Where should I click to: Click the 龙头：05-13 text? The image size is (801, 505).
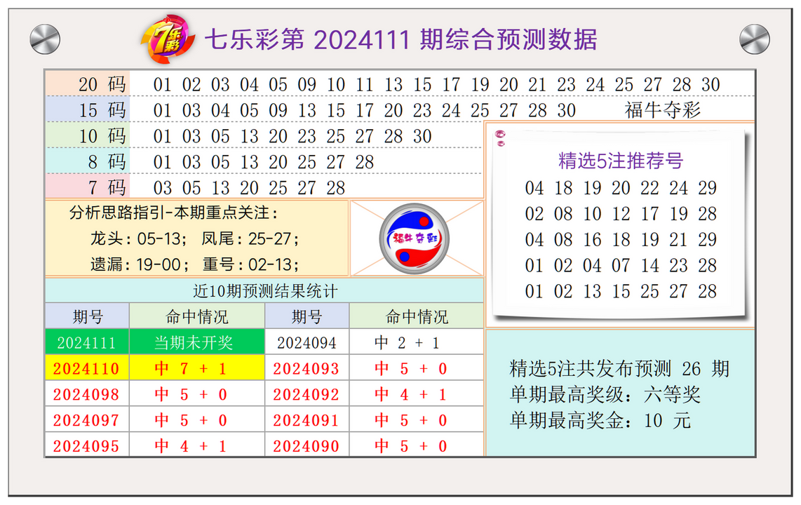tap(139, 238)
